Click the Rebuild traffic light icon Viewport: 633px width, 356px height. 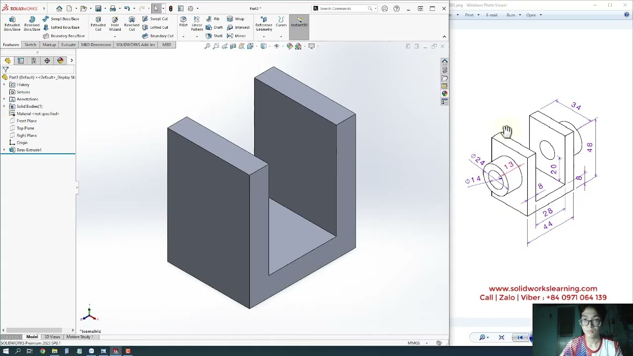tap(171, 8)
